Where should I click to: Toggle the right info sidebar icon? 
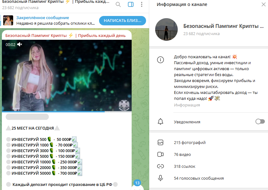(x=131, y=4)
